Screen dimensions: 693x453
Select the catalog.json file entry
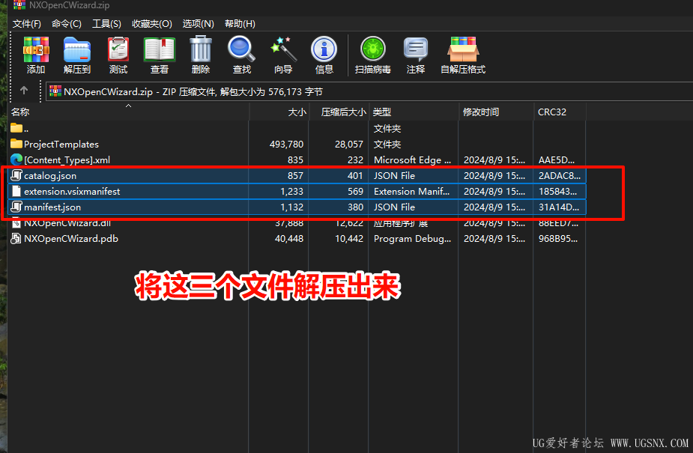pyautogui.click(x=49, y=175)
